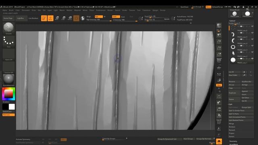Click the orange Solo icon at bottom right
Screen dimensions: 258x145
click(x=219, y=141)
